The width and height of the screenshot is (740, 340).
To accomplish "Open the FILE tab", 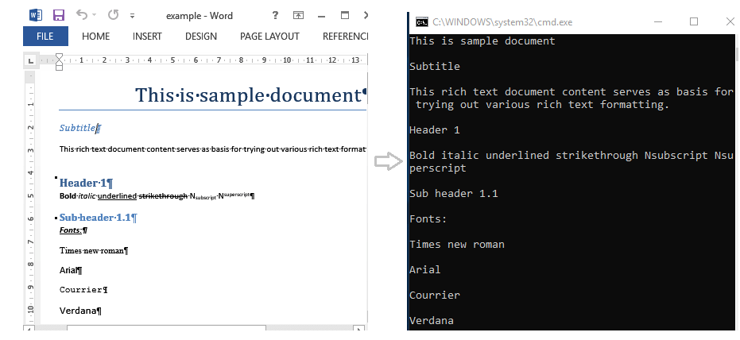I will coord(45,36).
